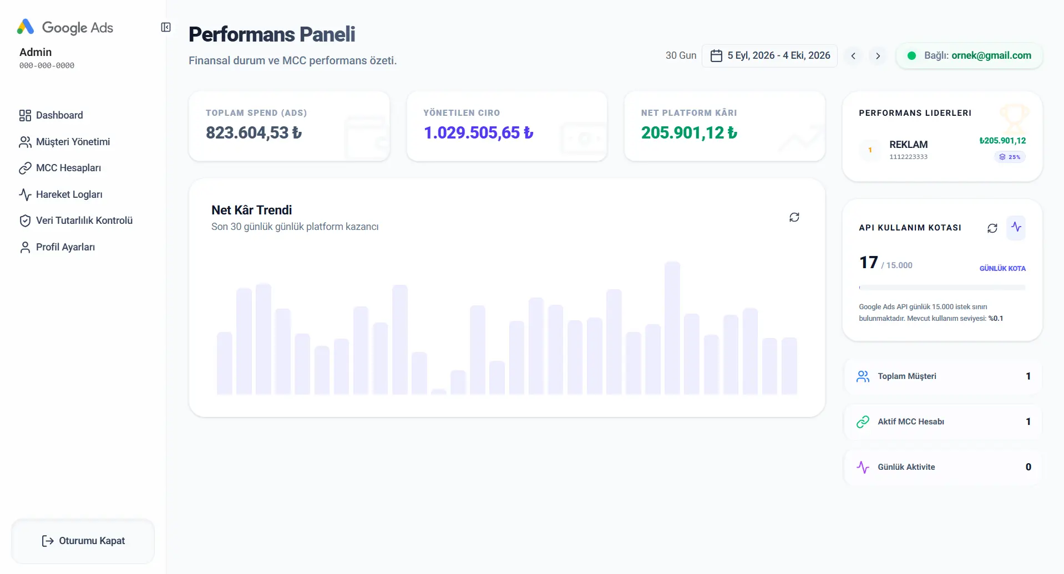The width and height of the screenshot is (1064, 574).
Task: Click the Net Platform Kârı card
Action: point(724,126)
